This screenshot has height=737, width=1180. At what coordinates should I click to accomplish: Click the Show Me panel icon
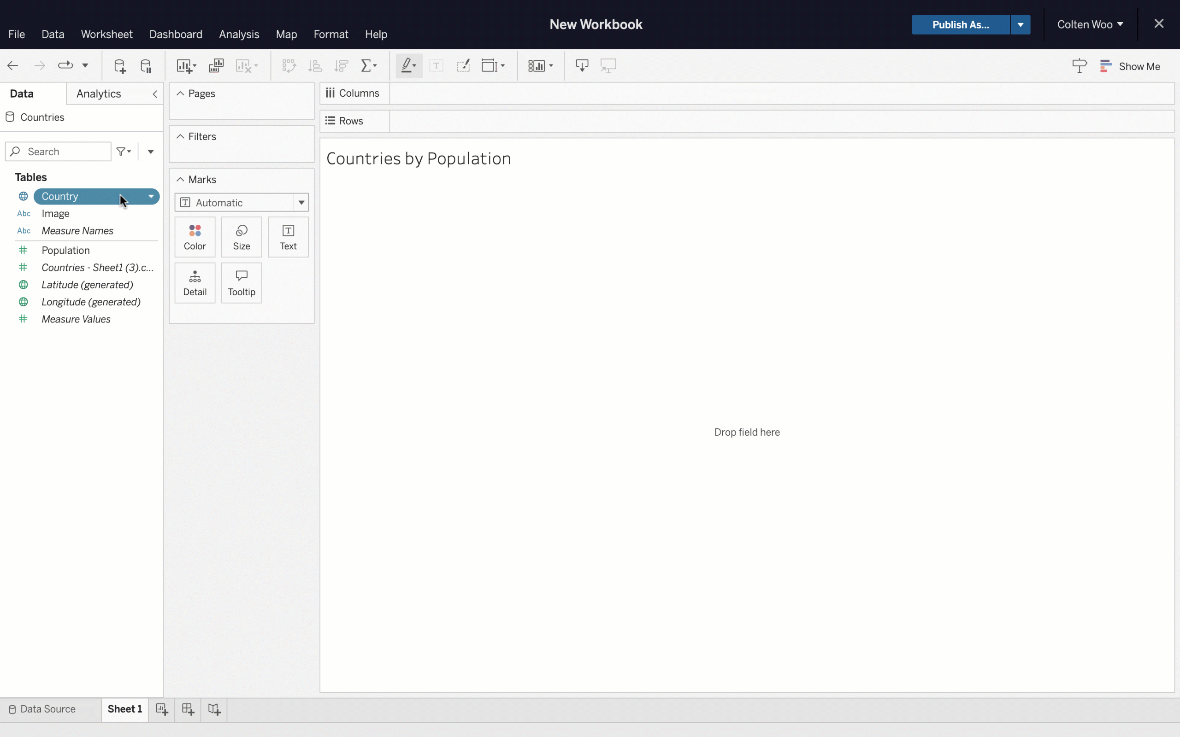[1106, 66]
